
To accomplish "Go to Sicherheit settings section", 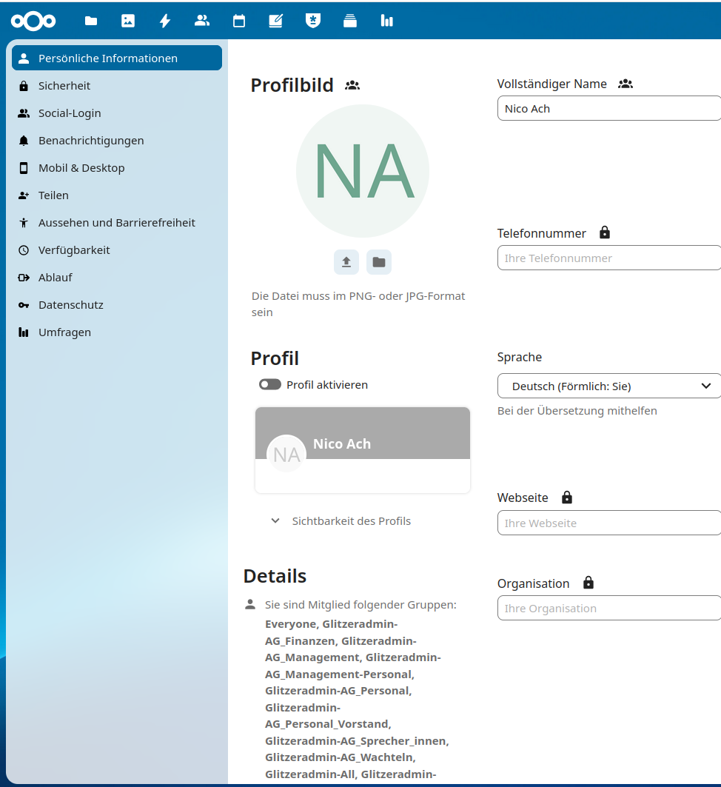I will click(x=64, y=86).
